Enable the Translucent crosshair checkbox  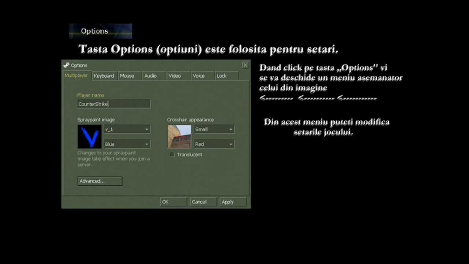[x=172, y=155]
